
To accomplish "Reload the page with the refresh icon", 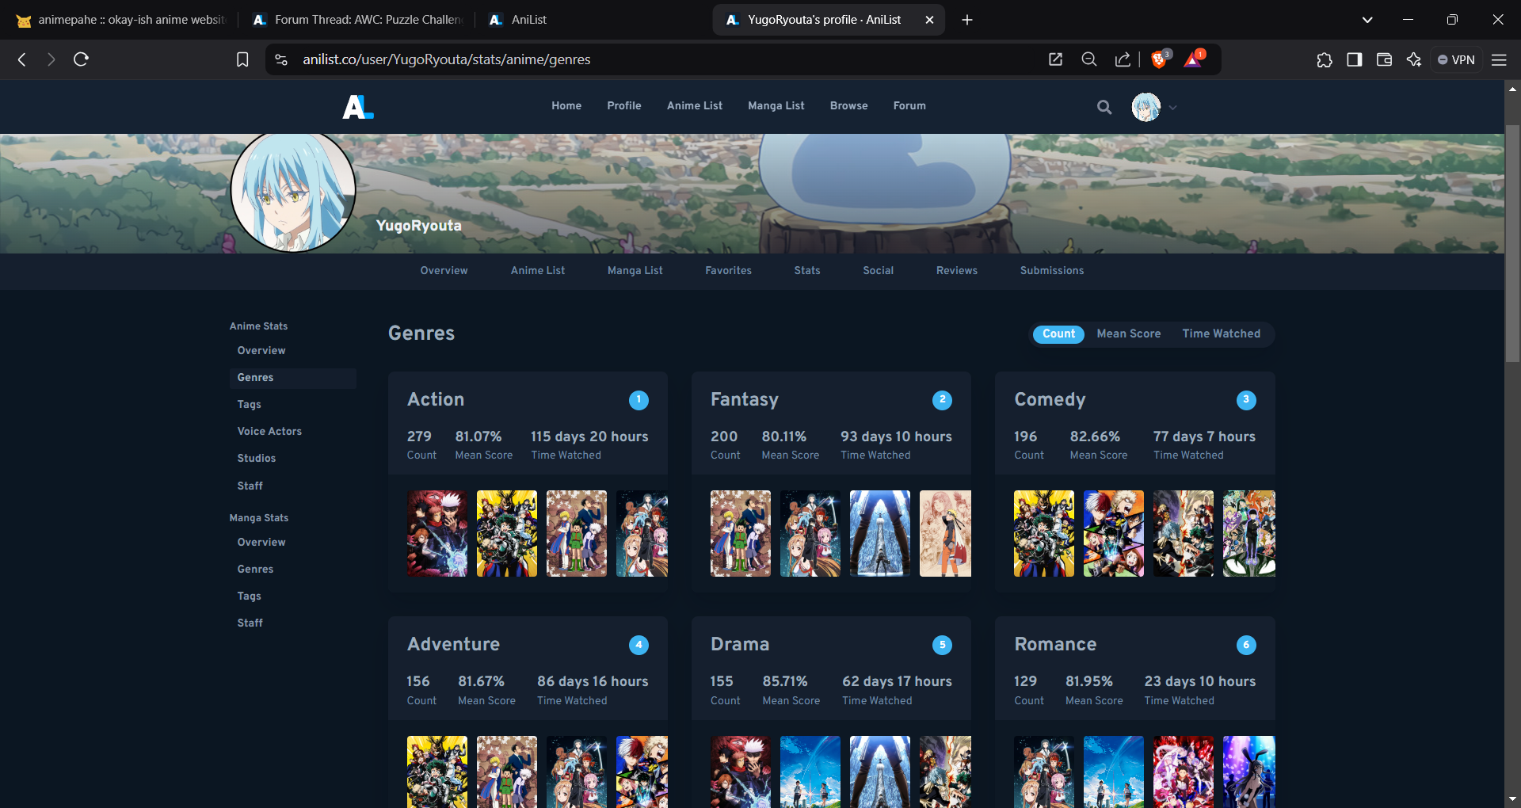I will (81, 59).
